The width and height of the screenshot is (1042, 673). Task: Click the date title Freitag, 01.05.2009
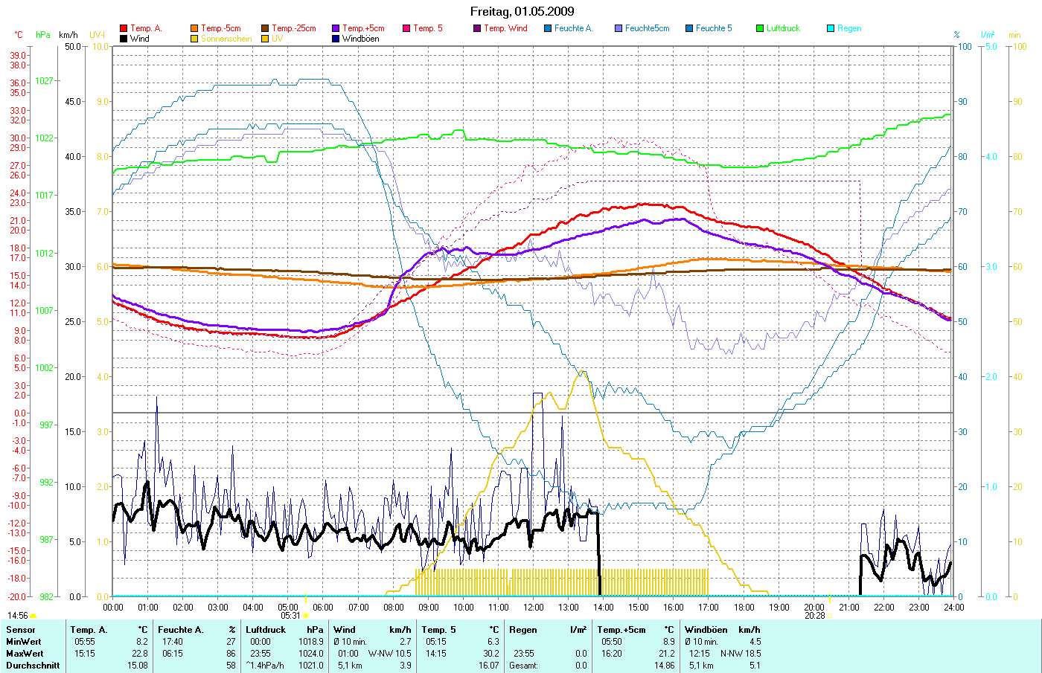point(522,11)
